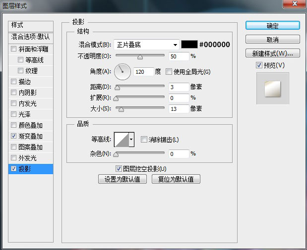Enable the 内阴影 checkbox

[x=14, y=92]
